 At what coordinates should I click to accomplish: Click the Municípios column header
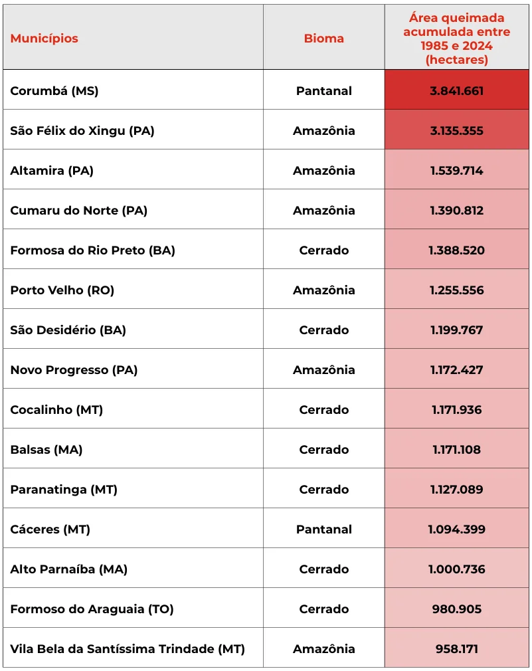tap(133, 37)
